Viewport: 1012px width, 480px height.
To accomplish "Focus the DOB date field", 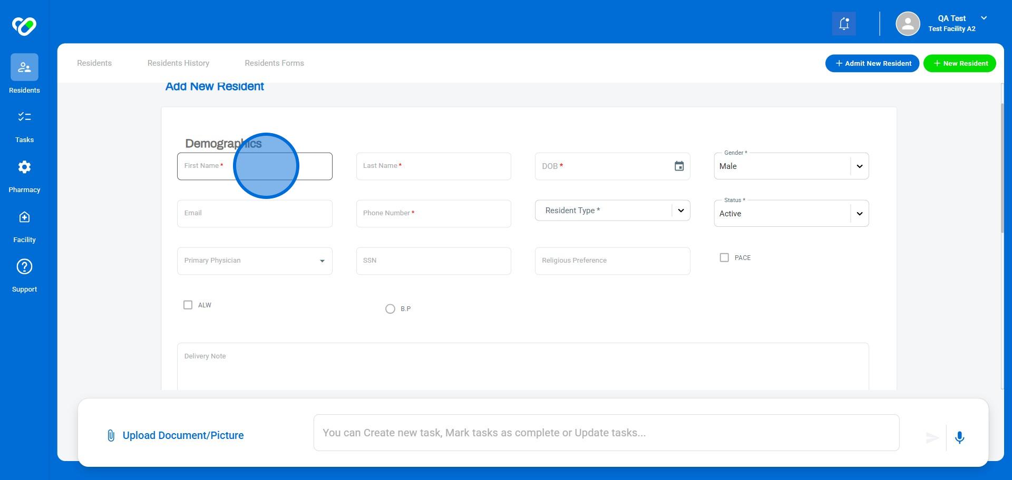I will pos(612,166).
